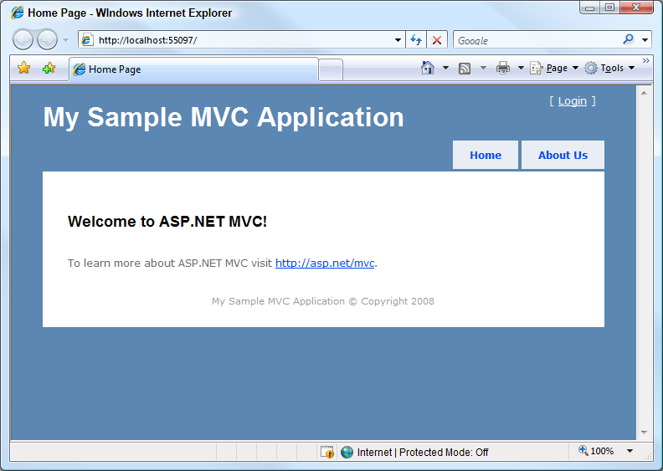
Task: Click the Google search input field
Action: pos(536,40)
